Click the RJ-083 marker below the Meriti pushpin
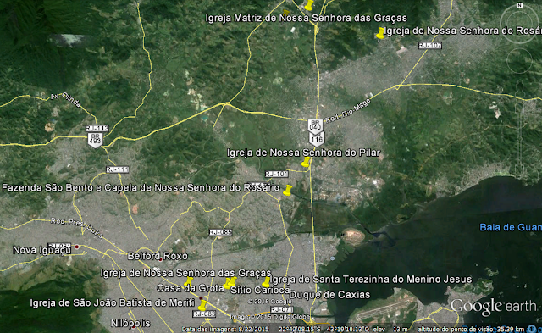 (x=204, y=314)
